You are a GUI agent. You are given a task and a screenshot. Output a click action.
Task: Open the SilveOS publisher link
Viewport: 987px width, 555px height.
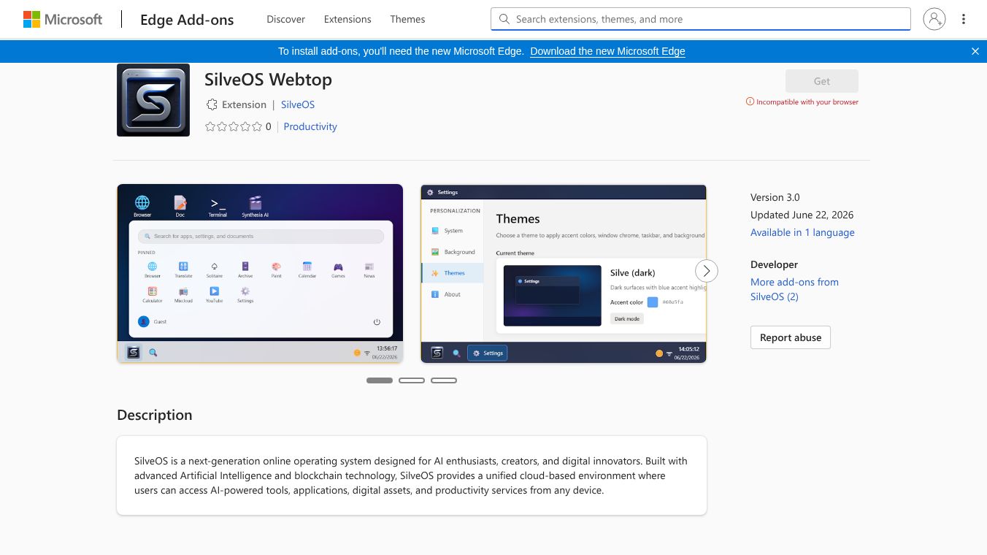tap(298, 104)
